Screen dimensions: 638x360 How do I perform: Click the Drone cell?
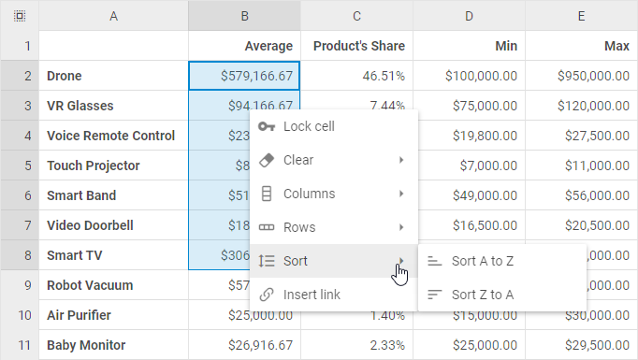click(113, 76)
